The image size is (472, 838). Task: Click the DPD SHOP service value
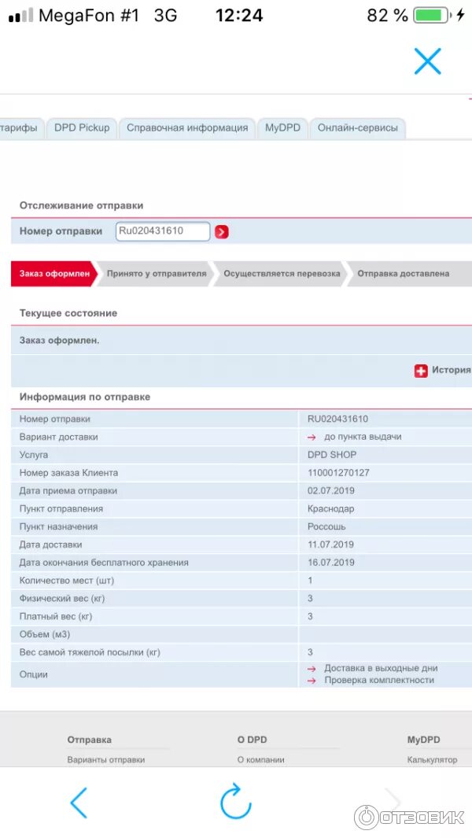pos(332,455)
